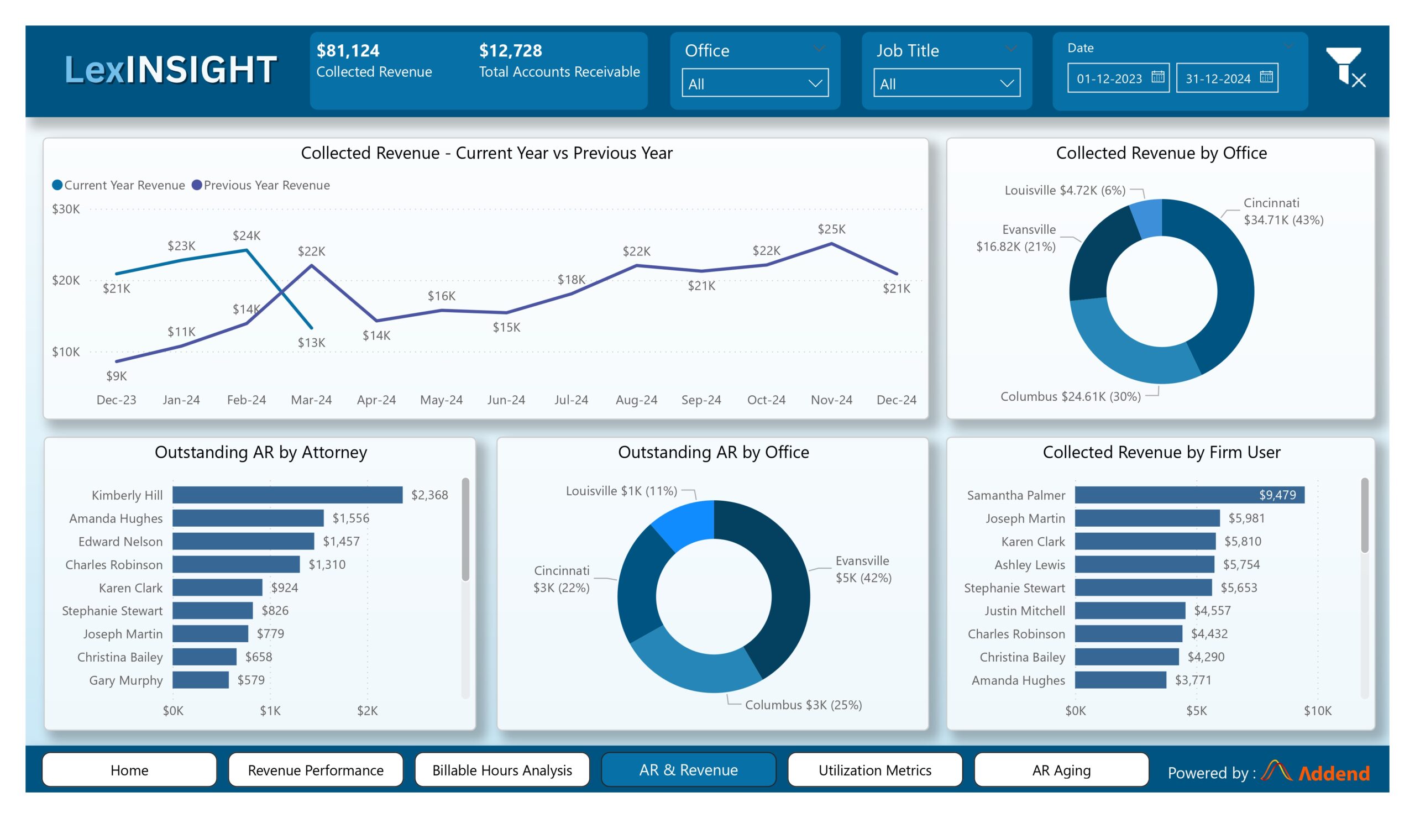
Task: Click the $81,124 Collected Revenue card
Action: [x=374, y=60]
